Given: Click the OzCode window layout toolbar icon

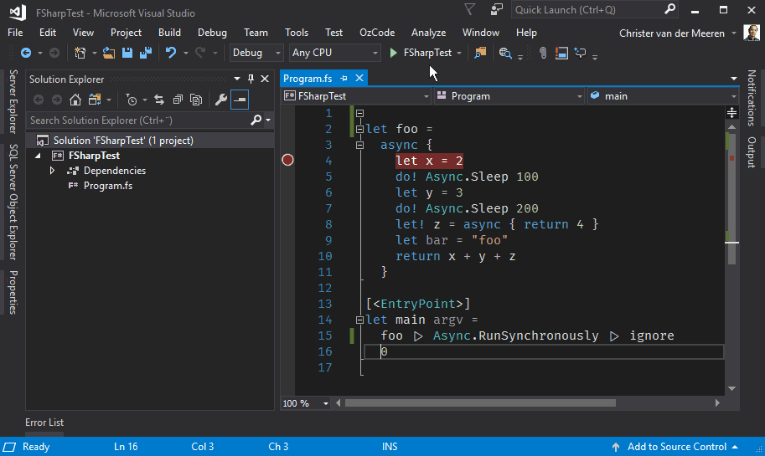Looking at the screenshot, I should tap(561, 53).
